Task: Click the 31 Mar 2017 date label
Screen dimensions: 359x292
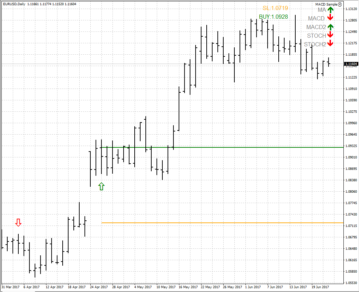Action: (10, 287)
